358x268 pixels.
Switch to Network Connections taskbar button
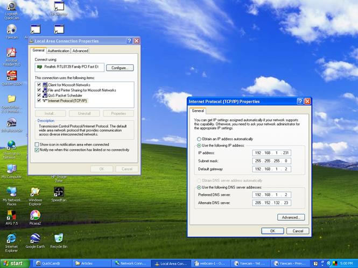[x=131, y=264]
